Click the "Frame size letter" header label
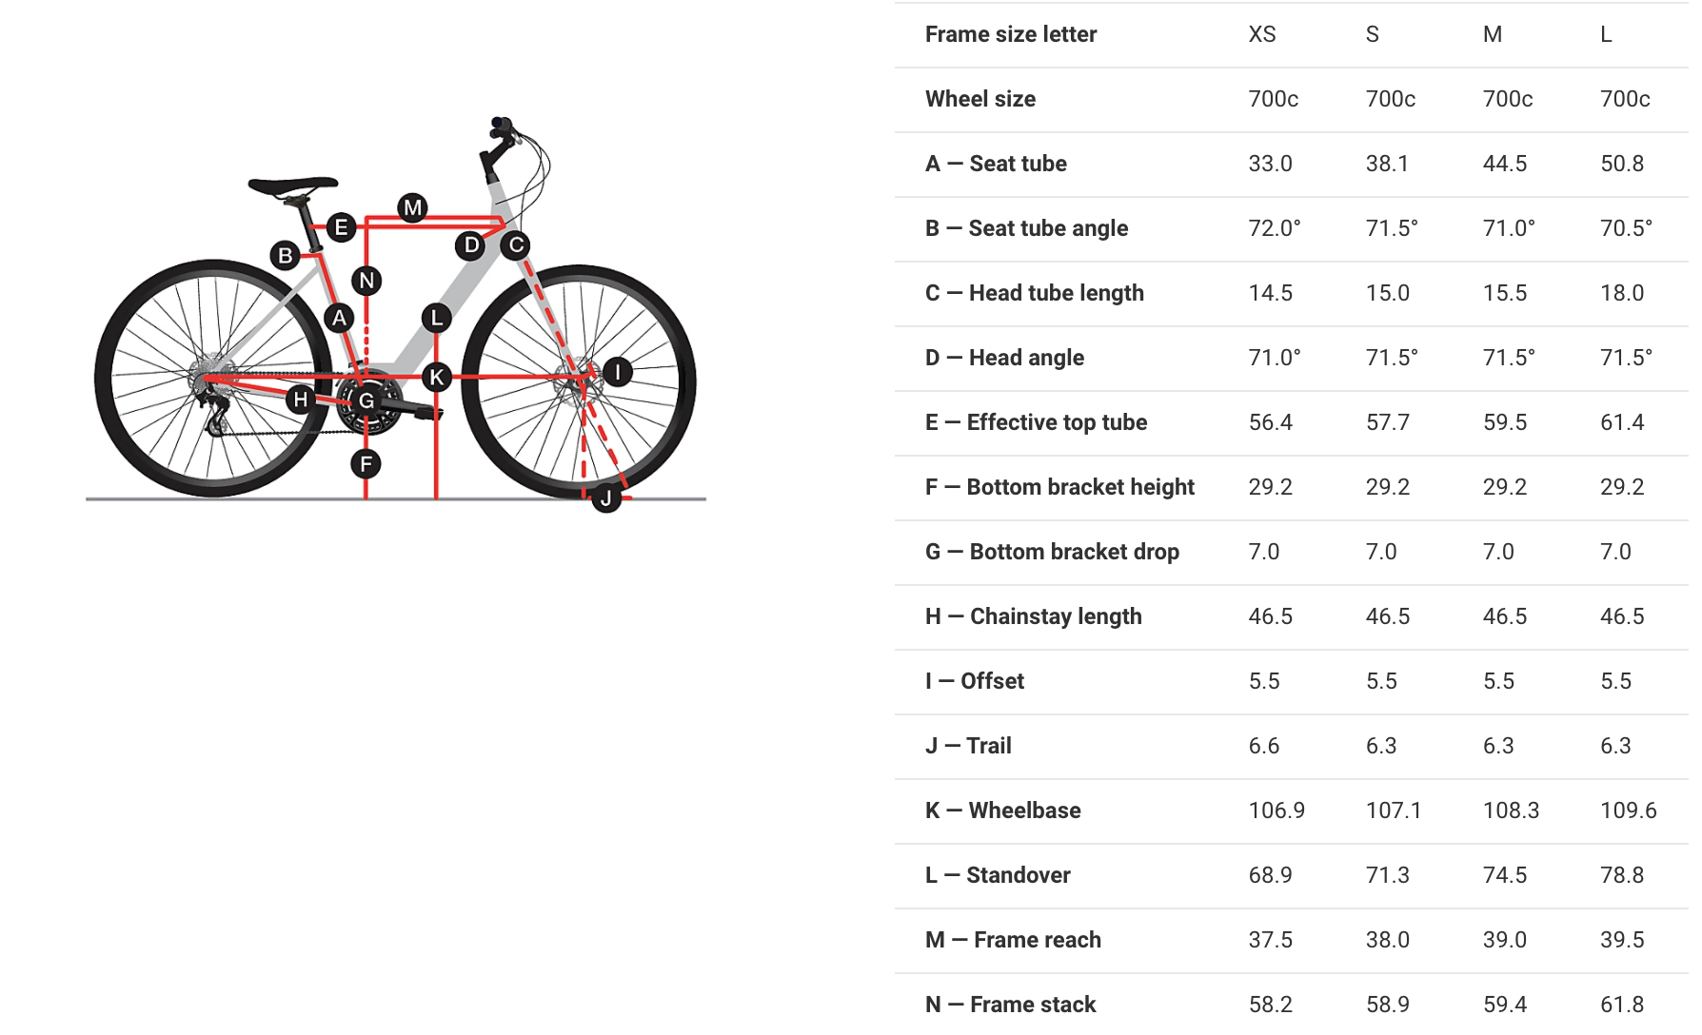The width and height of the screenshot is (1702, 1035). point(1011,34)
